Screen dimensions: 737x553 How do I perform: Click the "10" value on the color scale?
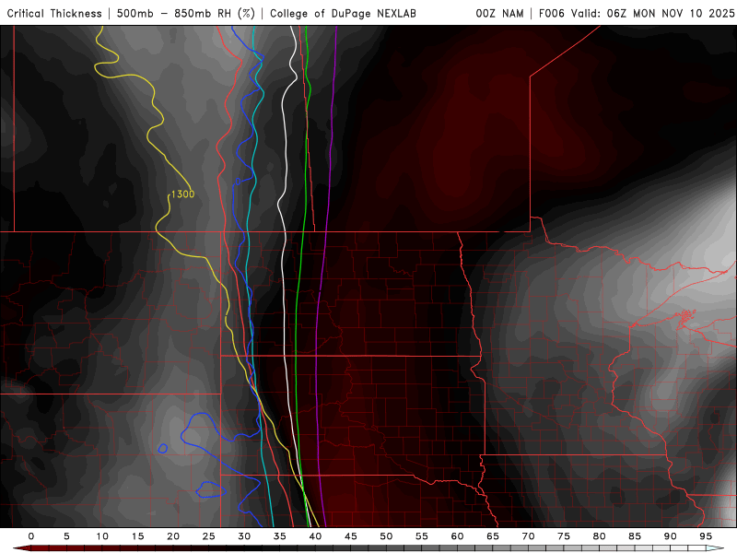click(x=102, y=536)
